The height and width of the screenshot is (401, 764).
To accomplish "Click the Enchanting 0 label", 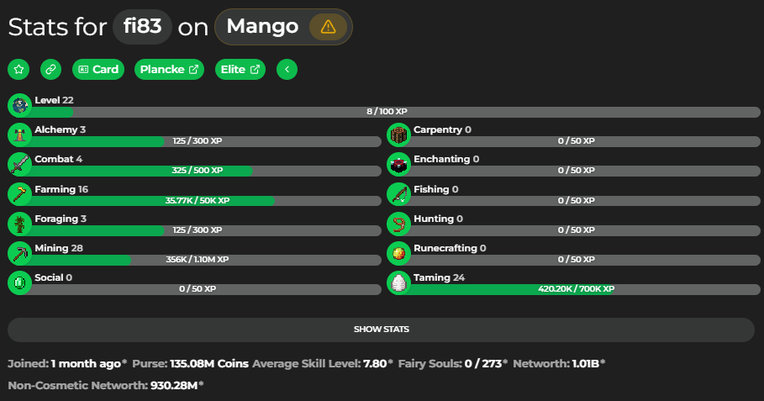I will (x=446, y=160).
